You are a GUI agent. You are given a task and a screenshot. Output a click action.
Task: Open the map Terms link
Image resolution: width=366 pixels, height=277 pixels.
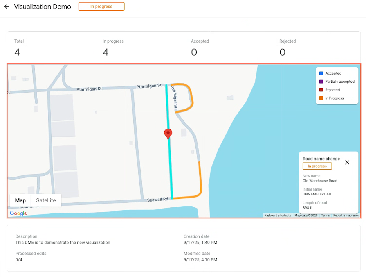pos(325,215)
